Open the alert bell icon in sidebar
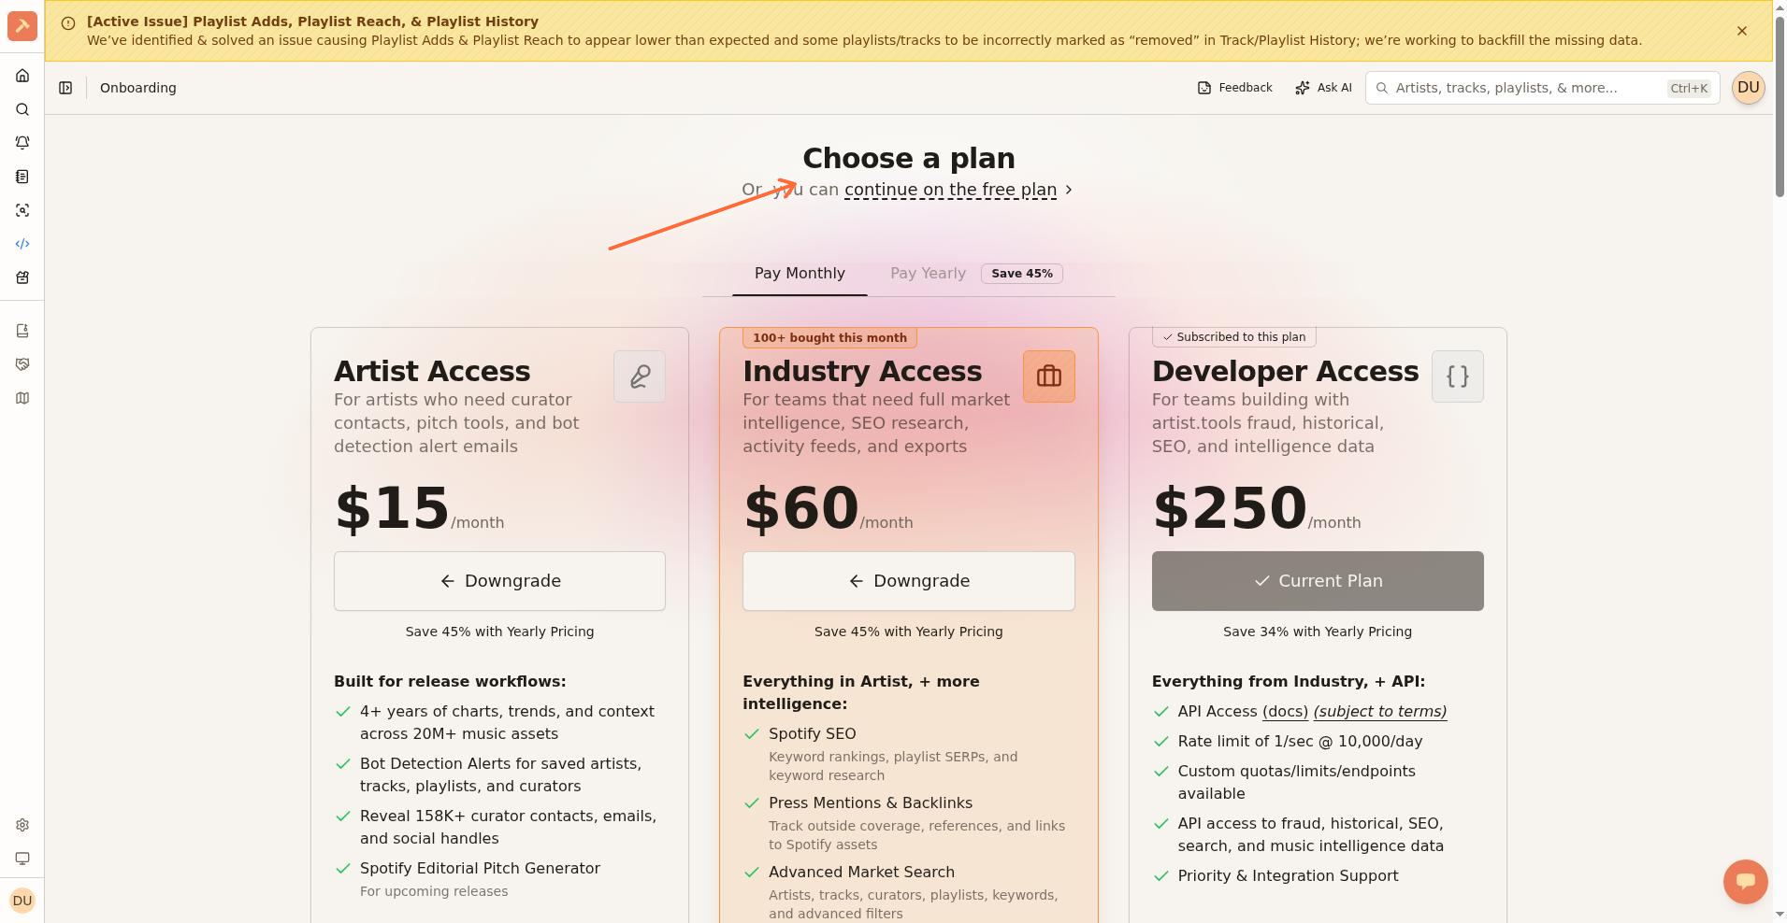 pyautogui.click(x=22, y=143)
